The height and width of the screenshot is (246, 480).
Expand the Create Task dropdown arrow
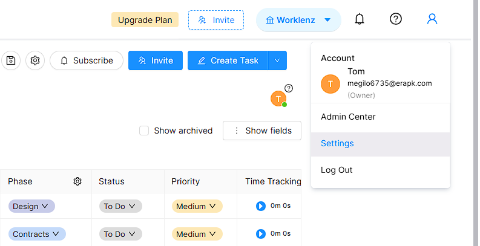click(x=277, y=60)
